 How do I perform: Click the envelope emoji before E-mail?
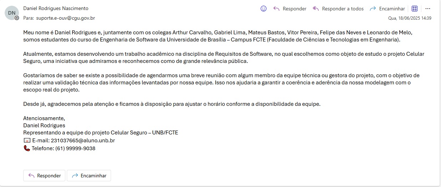point(27,140)
